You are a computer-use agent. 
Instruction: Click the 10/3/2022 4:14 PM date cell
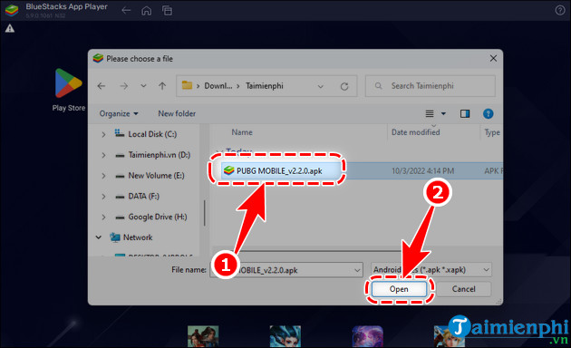[x=422, y=171]
